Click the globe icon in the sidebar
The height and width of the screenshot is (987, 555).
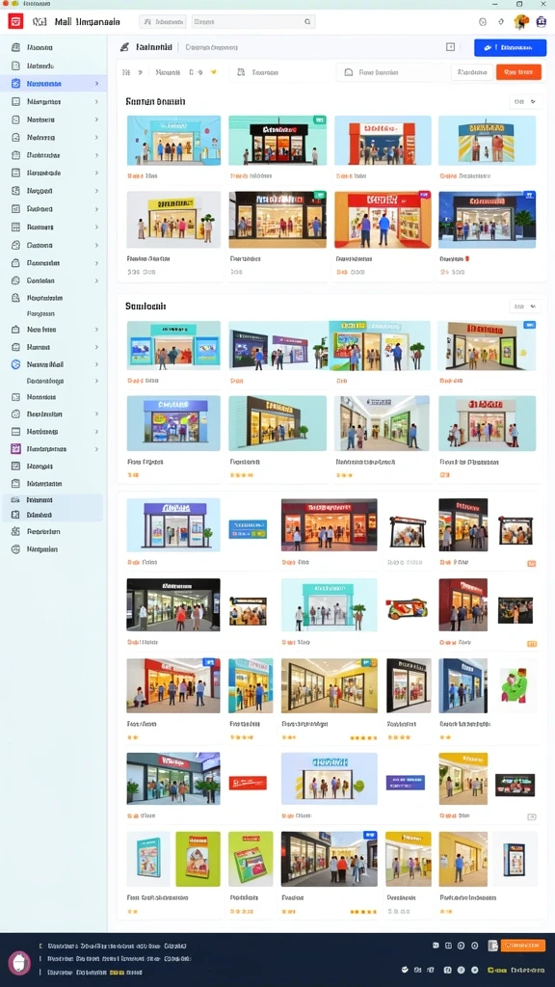click(x=15, y=364)
